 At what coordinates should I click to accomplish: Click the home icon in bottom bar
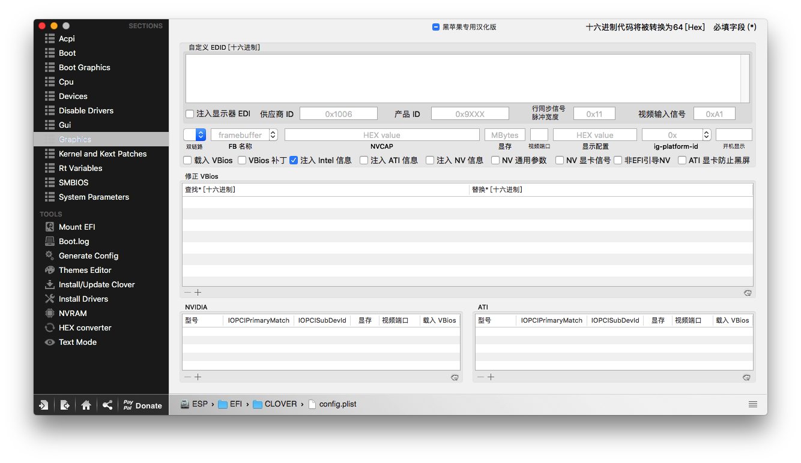[86, 405]
